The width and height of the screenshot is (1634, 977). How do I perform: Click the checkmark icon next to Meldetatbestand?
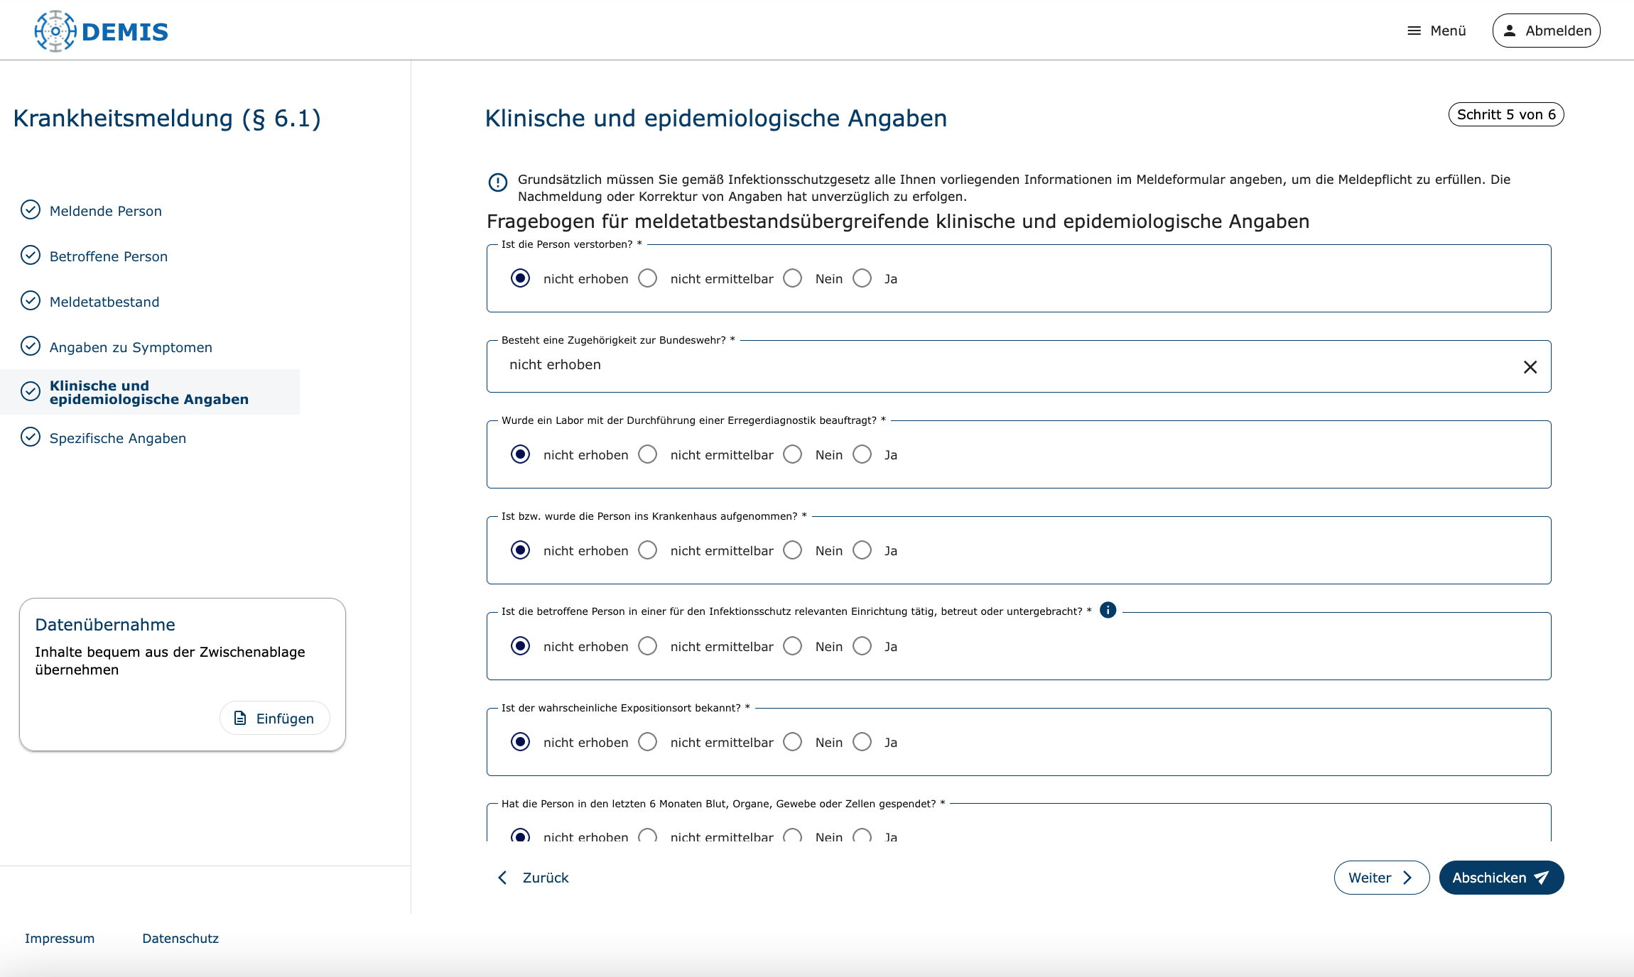click(x=31, y=301)
